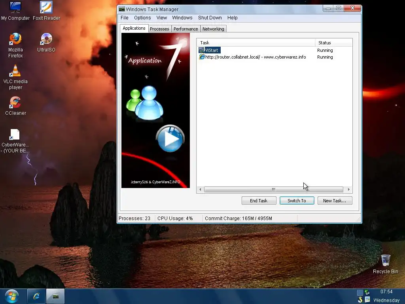Viewport: 405px width, 304px height.
Task: Open the Recycle Bin
Action: tap(385, 264)
